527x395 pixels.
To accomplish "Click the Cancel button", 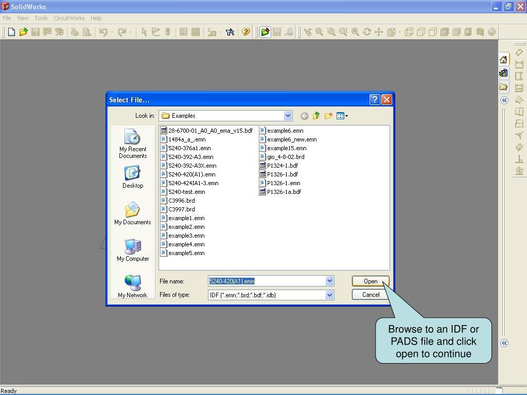I will tap(371, 295).
